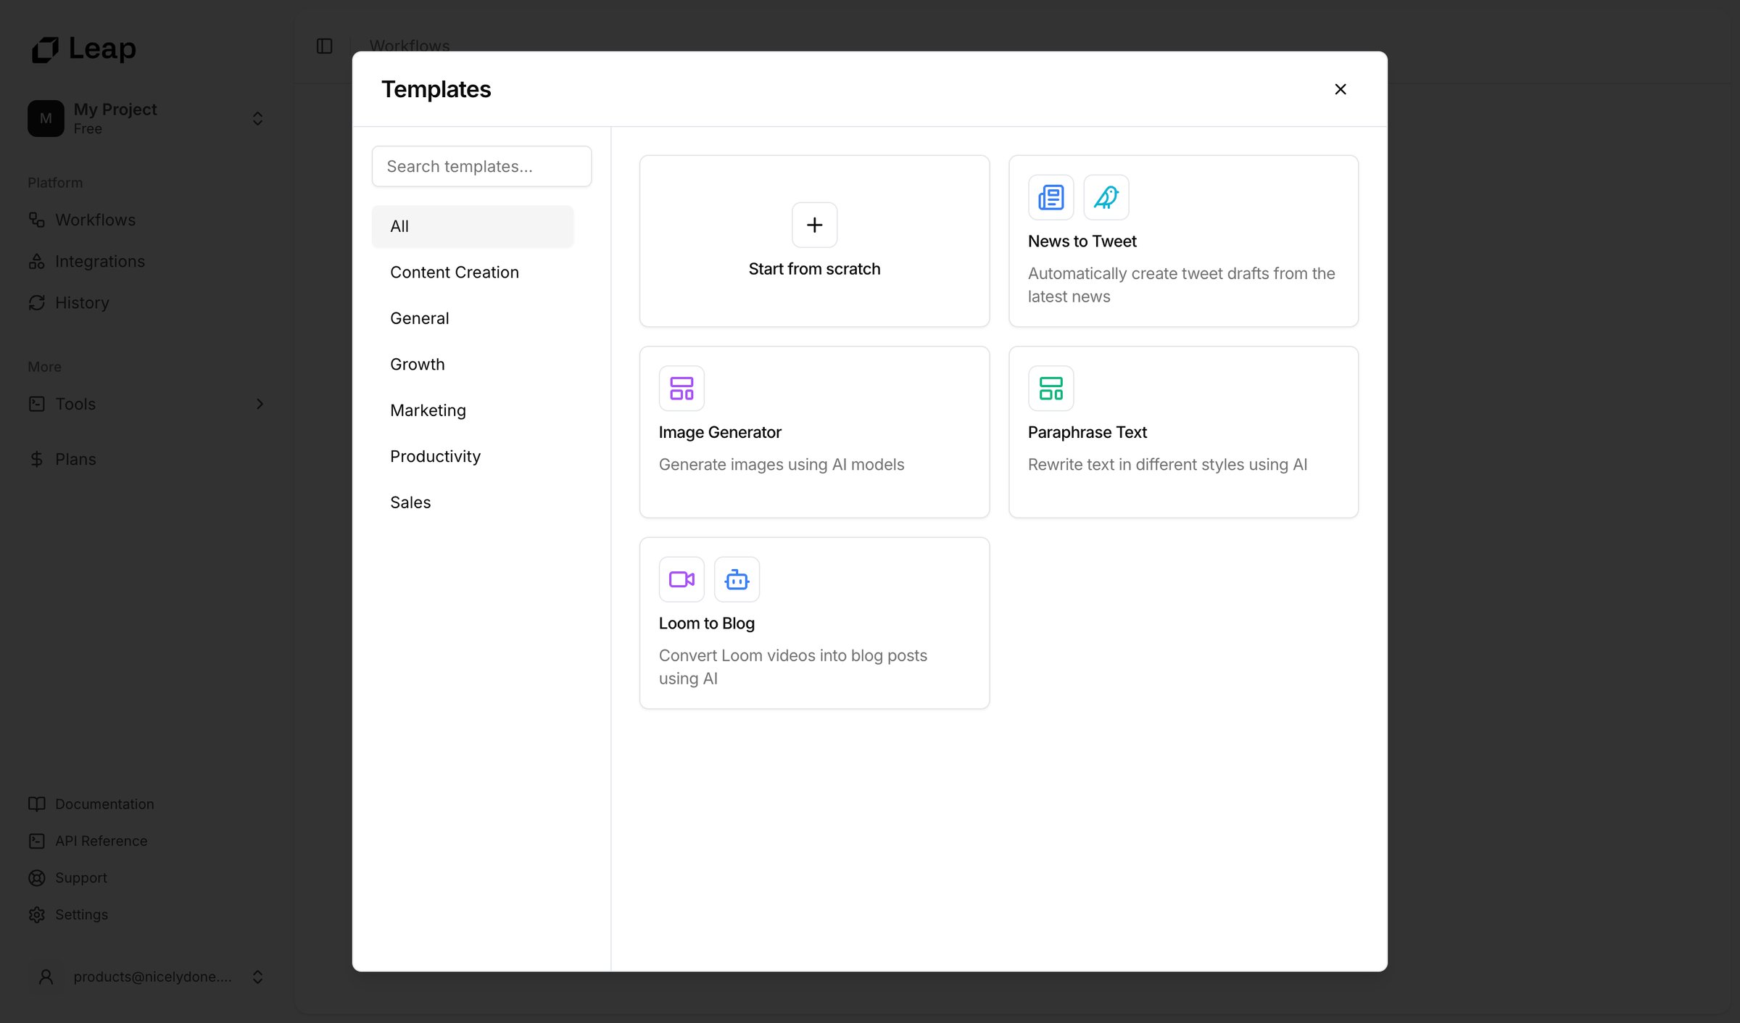Select the Productivity category
The width and height of the screenshot is (1740, 1023).
tap(473, 457)
